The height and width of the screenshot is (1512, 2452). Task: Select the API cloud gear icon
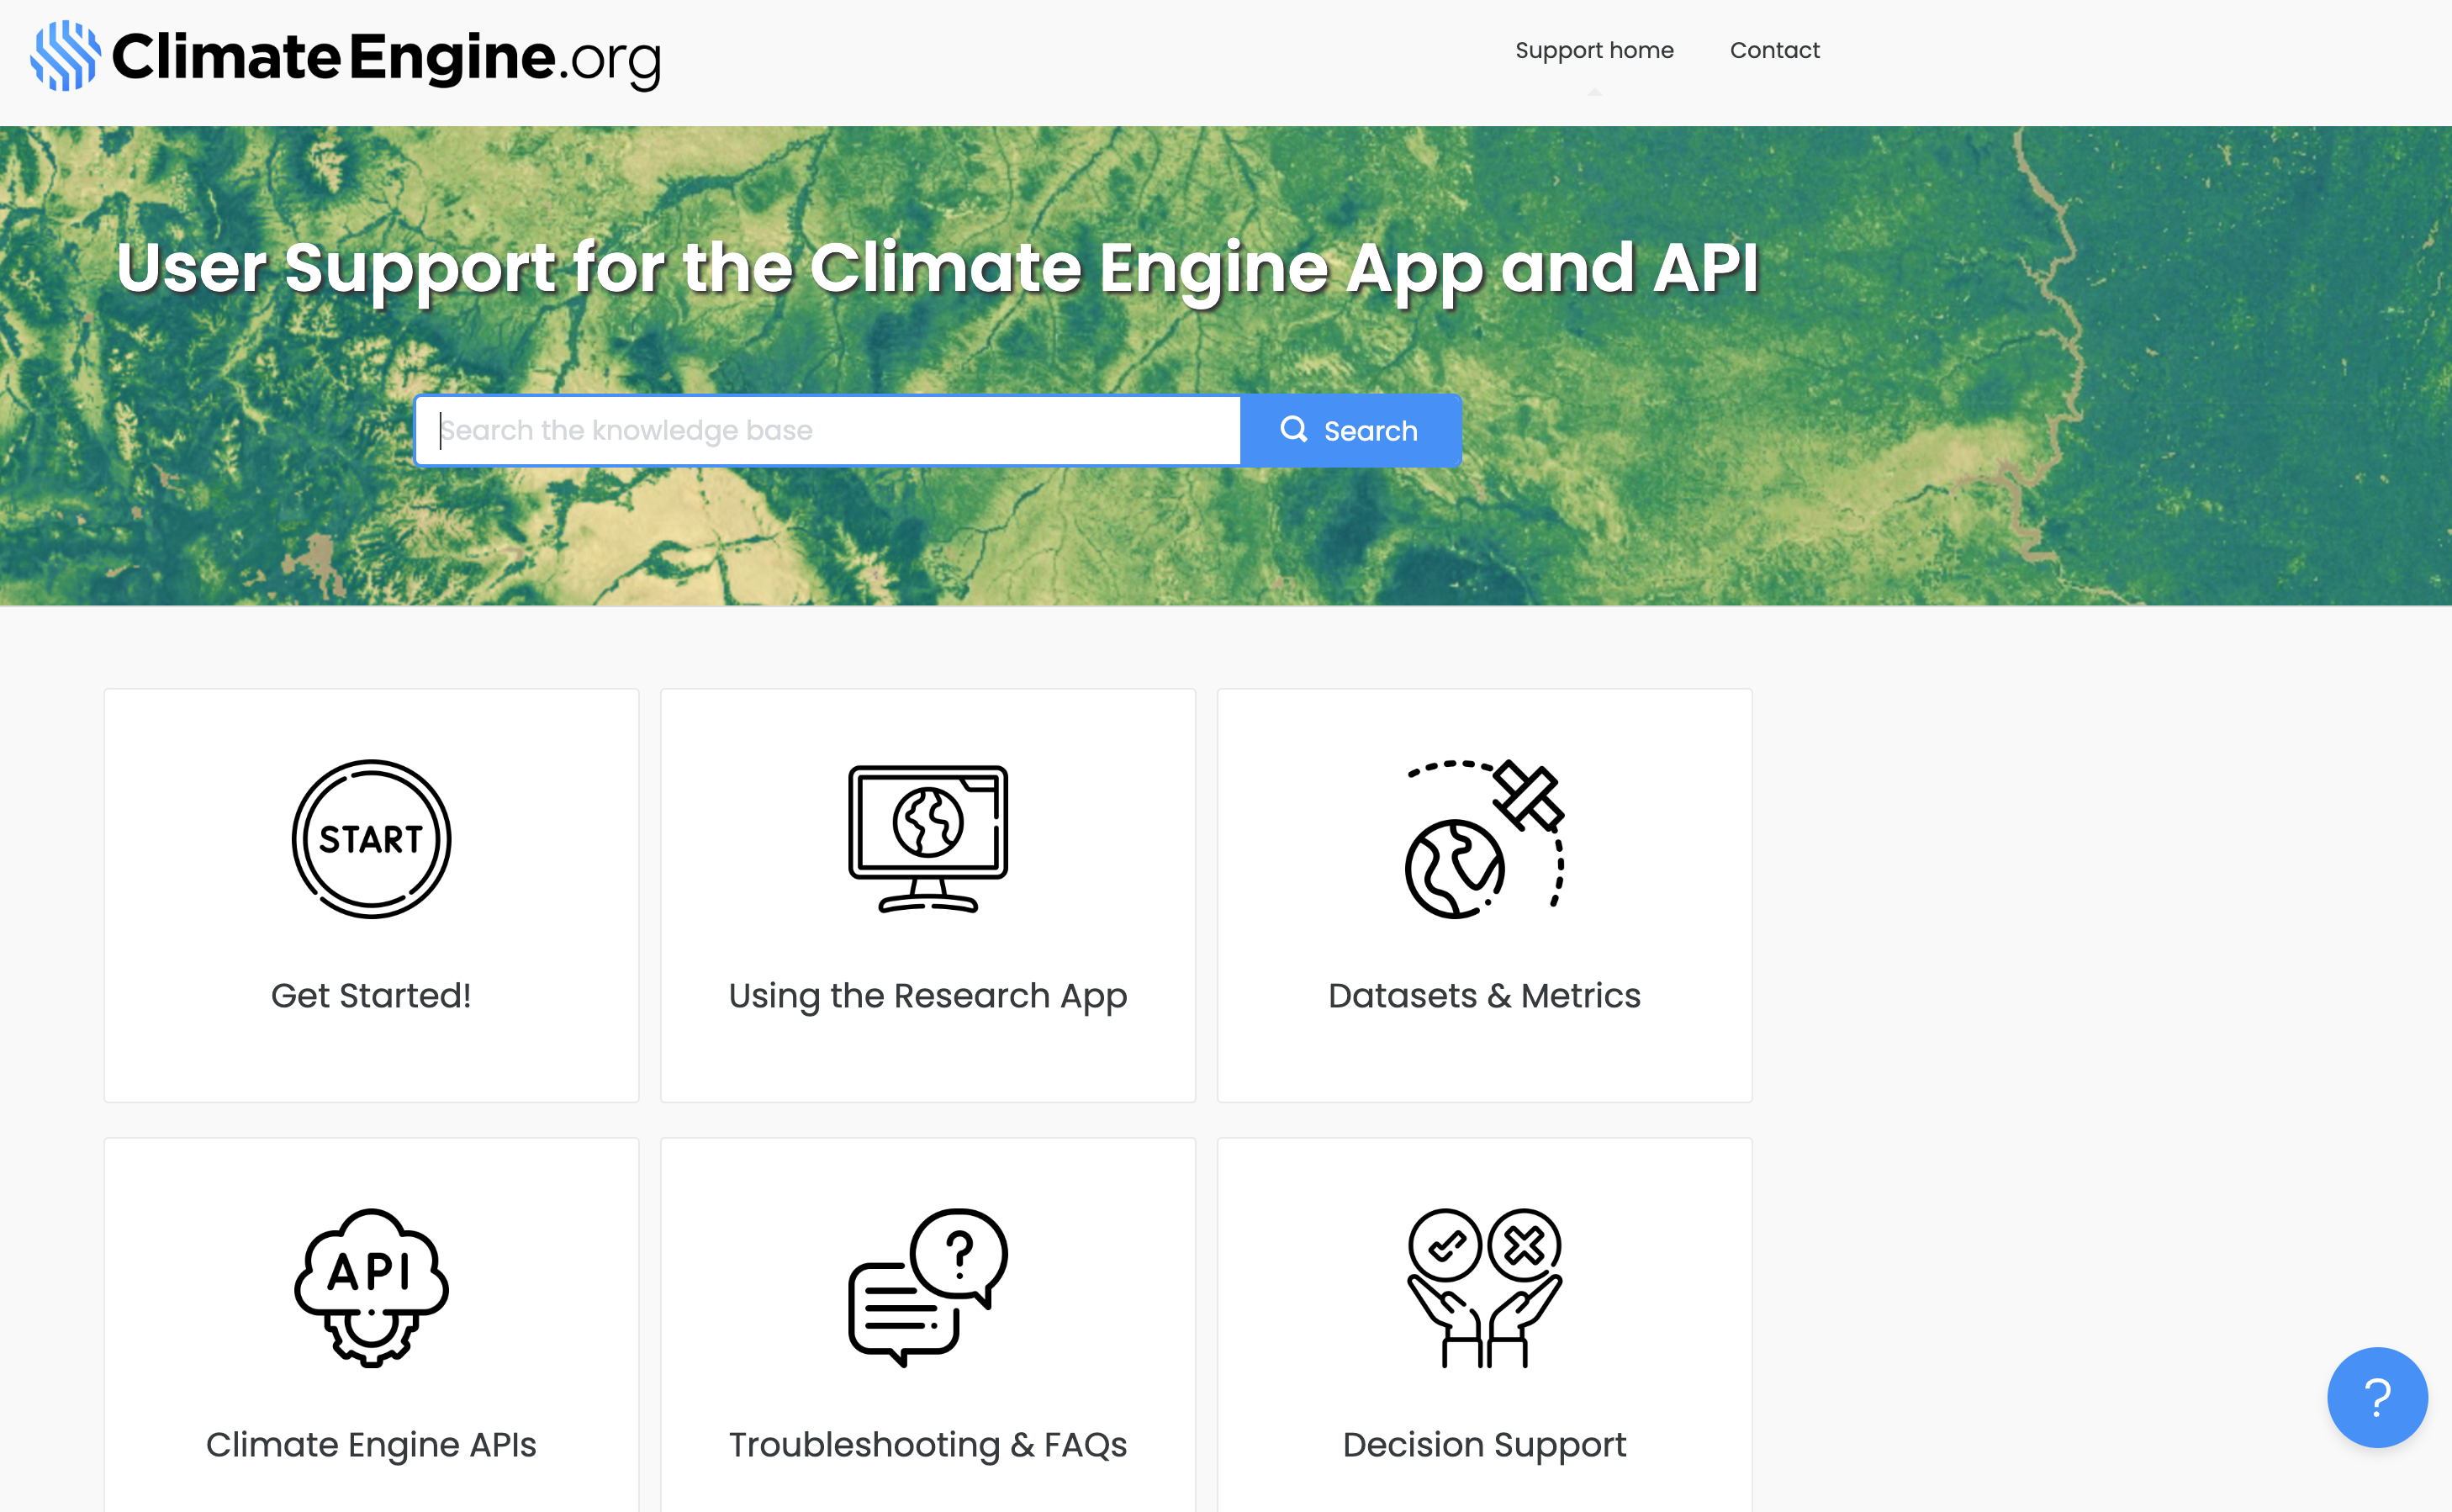[x=371, y=1290]
